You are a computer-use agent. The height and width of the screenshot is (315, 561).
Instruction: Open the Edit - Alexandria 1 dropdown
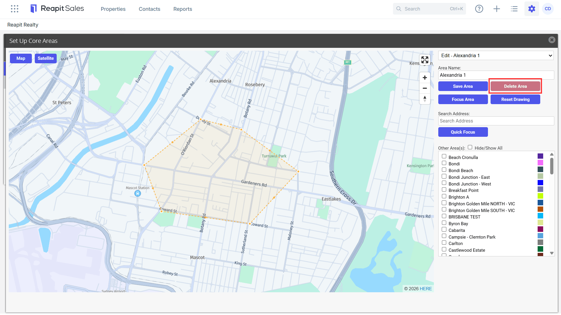click(496, 55)
